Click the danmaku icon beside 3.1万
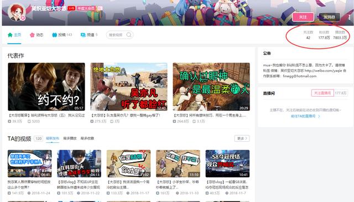 click(x=194, y=121)
